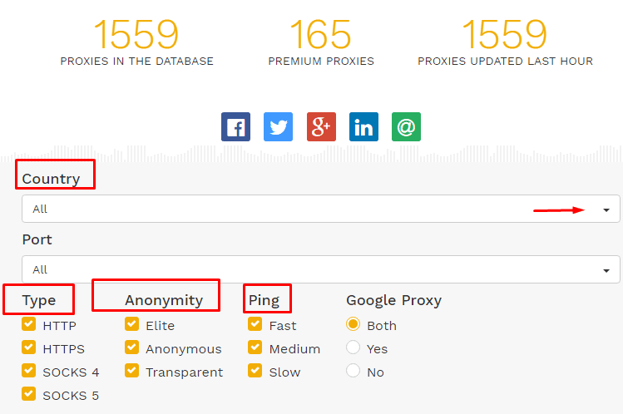Image resolution: width=623 pixels, height=414 pixels.
Task: Toggle the SOCKS 4 checkbox
Action: pyautogui.click(x=28, y=371)
